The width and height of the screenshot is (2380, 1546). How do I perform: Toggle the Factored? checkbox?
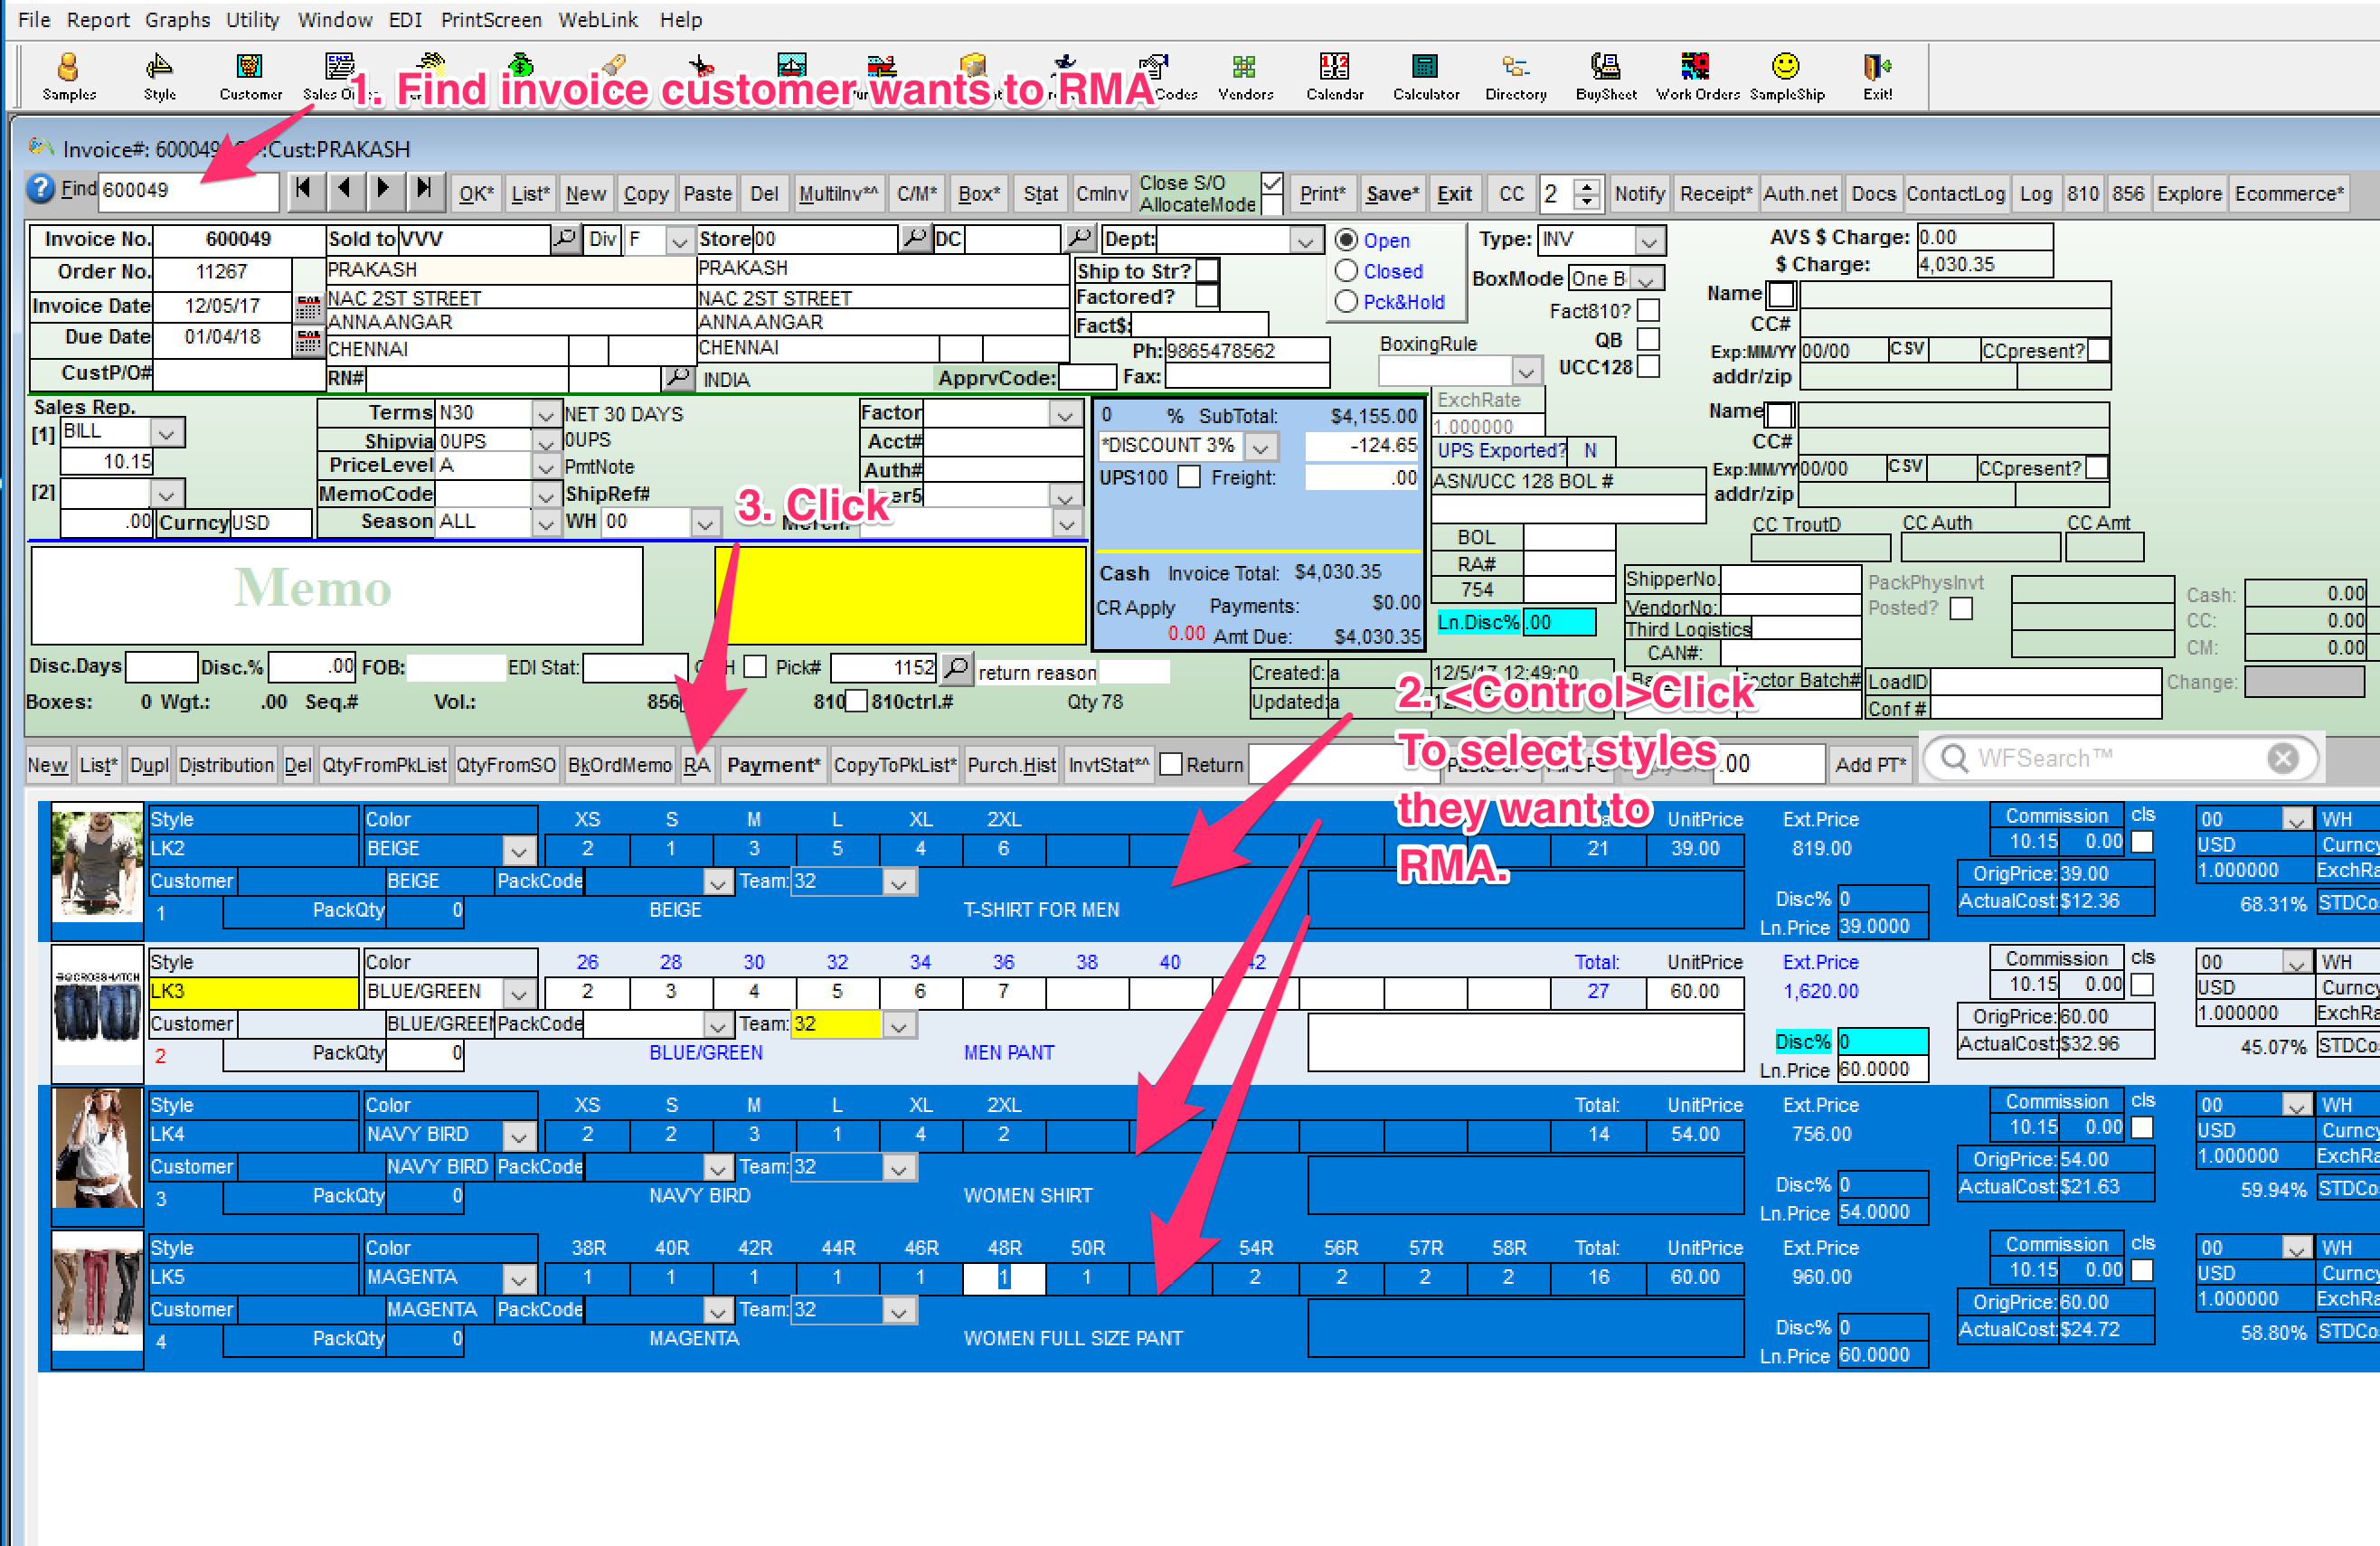click(x=1207, y=297)
